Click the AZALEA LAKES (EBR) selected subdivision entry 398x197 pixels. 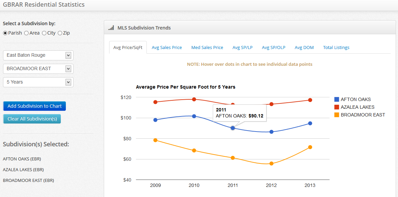click(23, 170)
